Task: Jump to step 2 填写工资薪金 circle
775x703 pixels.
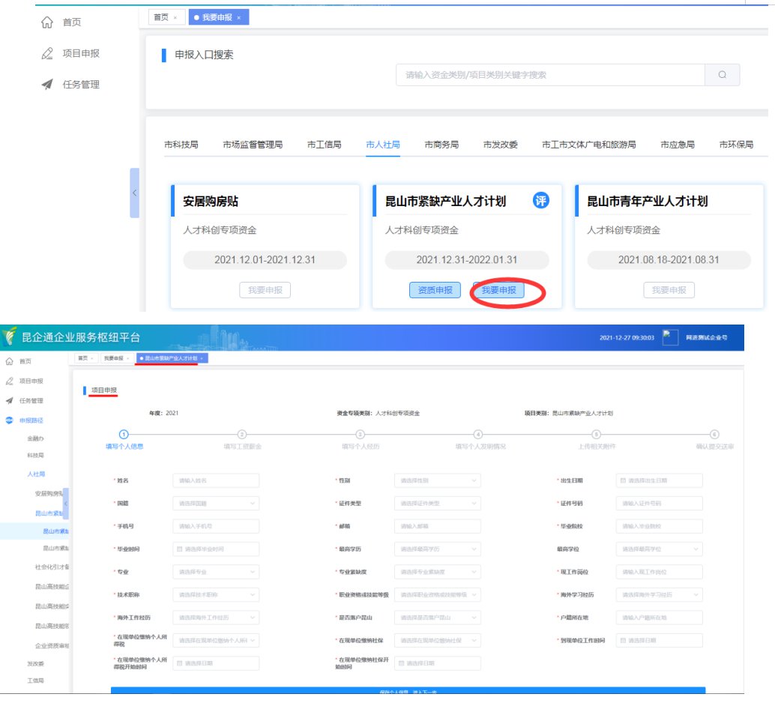Action: [242, 434]
